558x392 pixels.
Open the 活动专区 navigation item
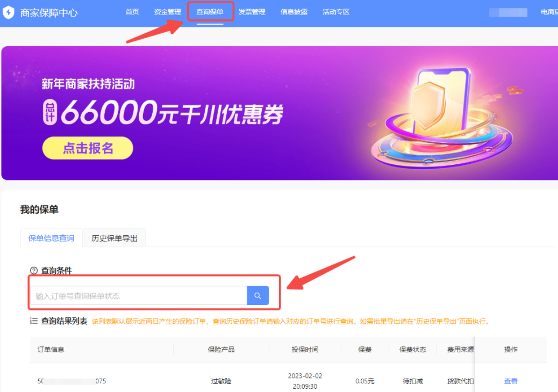click(x=335, y=11)
